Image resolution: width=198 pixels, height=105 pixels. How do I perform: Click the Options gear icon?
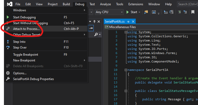8,73
